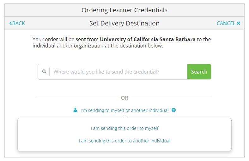Focus the credential destination search field
249x161 pixels.
point(118,72)
